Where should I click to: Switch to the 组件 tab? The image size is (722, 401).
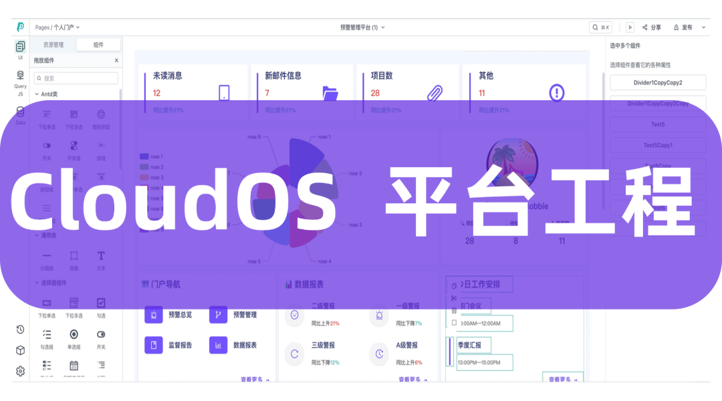(x=98, y=45)
